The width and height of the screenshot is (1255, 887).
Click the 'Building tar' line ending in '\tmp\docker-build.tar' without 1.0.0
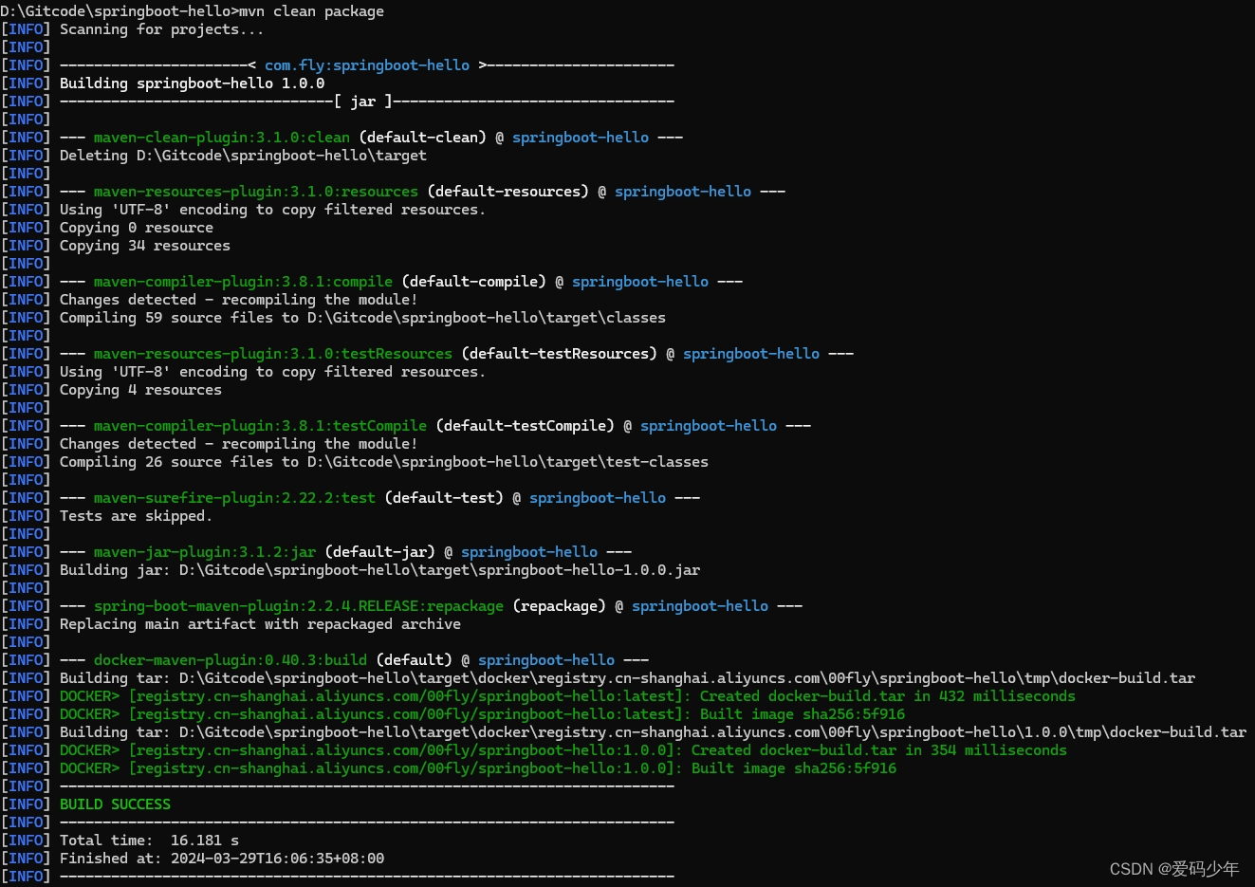(x=627, y=678)
